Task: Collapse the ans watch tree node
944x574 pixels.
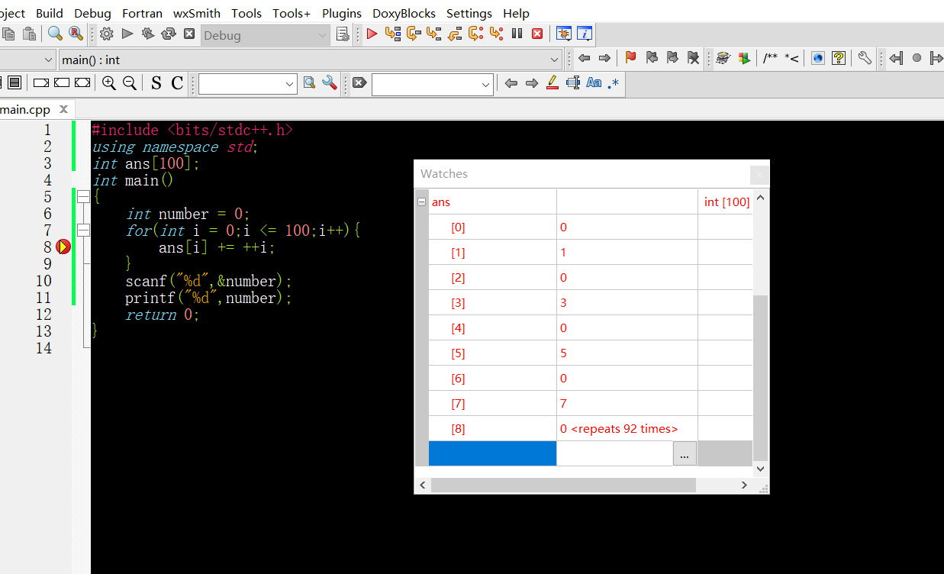Action: (x=421, y=202)
